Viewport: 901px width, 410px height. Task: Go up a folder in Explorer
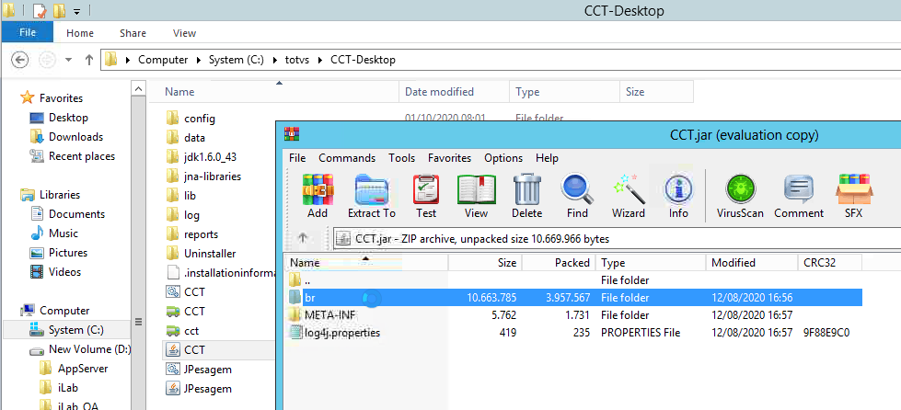[x=89, y=60]
